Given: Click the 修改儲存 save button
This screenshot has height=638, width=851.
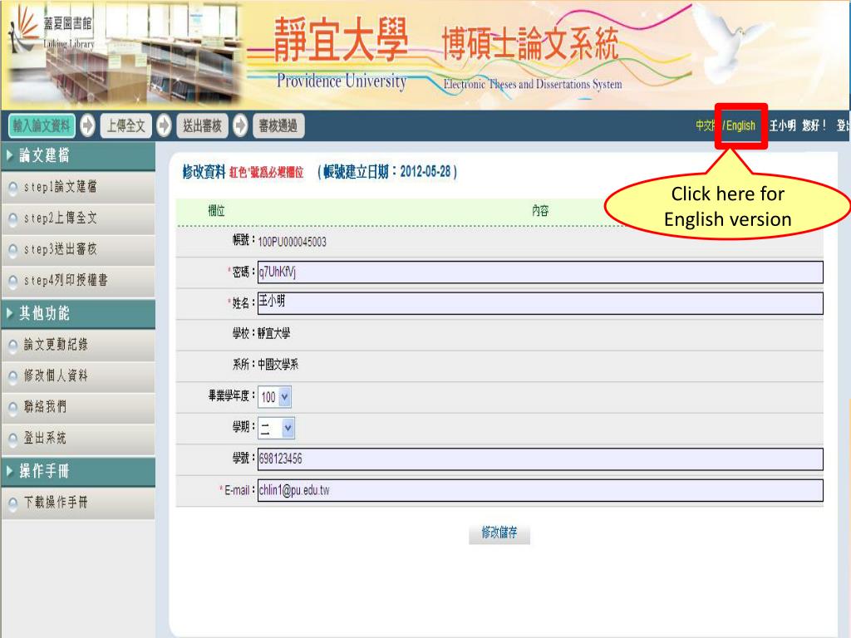Looking at the screenshot, I should [499, 533].
